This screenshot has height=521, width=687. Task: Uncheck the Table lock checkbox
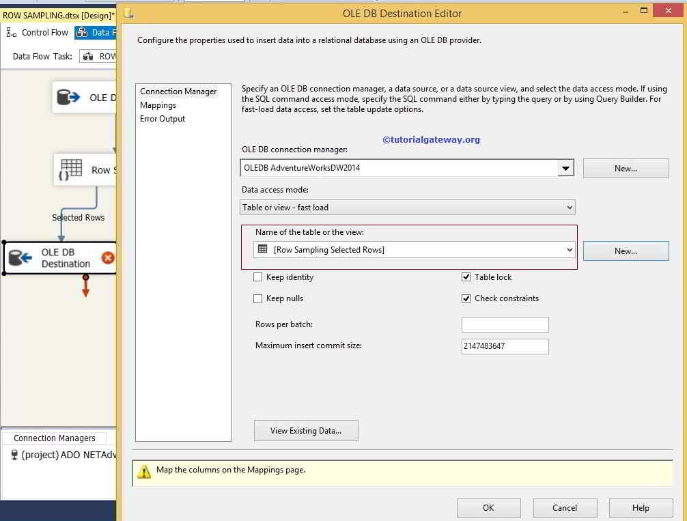[466, 277]
